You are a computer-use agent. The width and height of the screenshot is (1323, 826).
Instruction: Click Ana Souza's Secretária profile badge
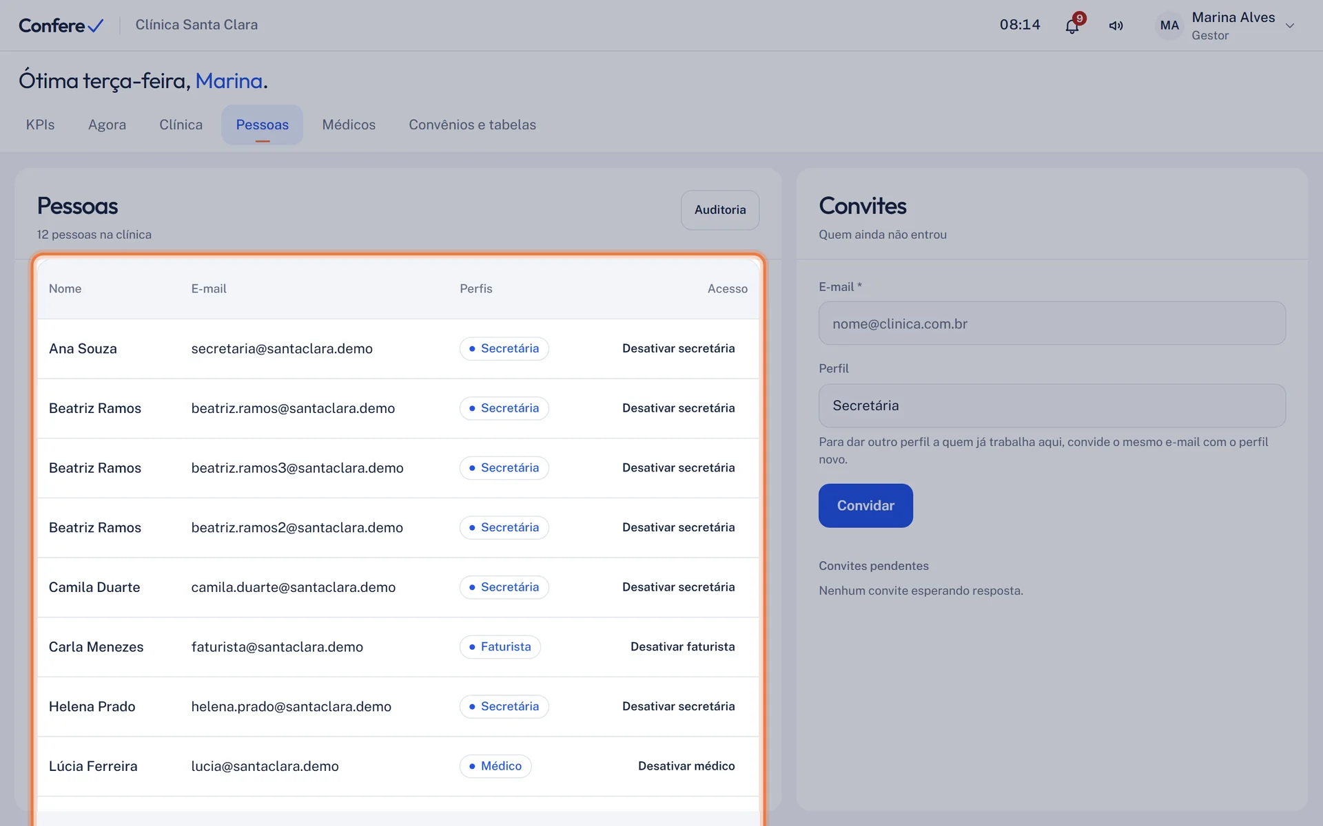504,349
